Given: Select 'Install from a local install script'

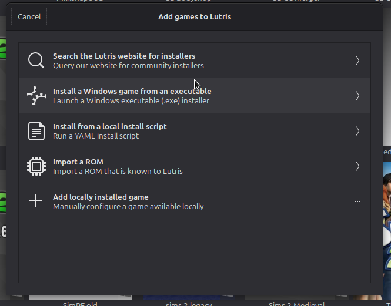Looking at the screenshot, I should tap(110, 127).
